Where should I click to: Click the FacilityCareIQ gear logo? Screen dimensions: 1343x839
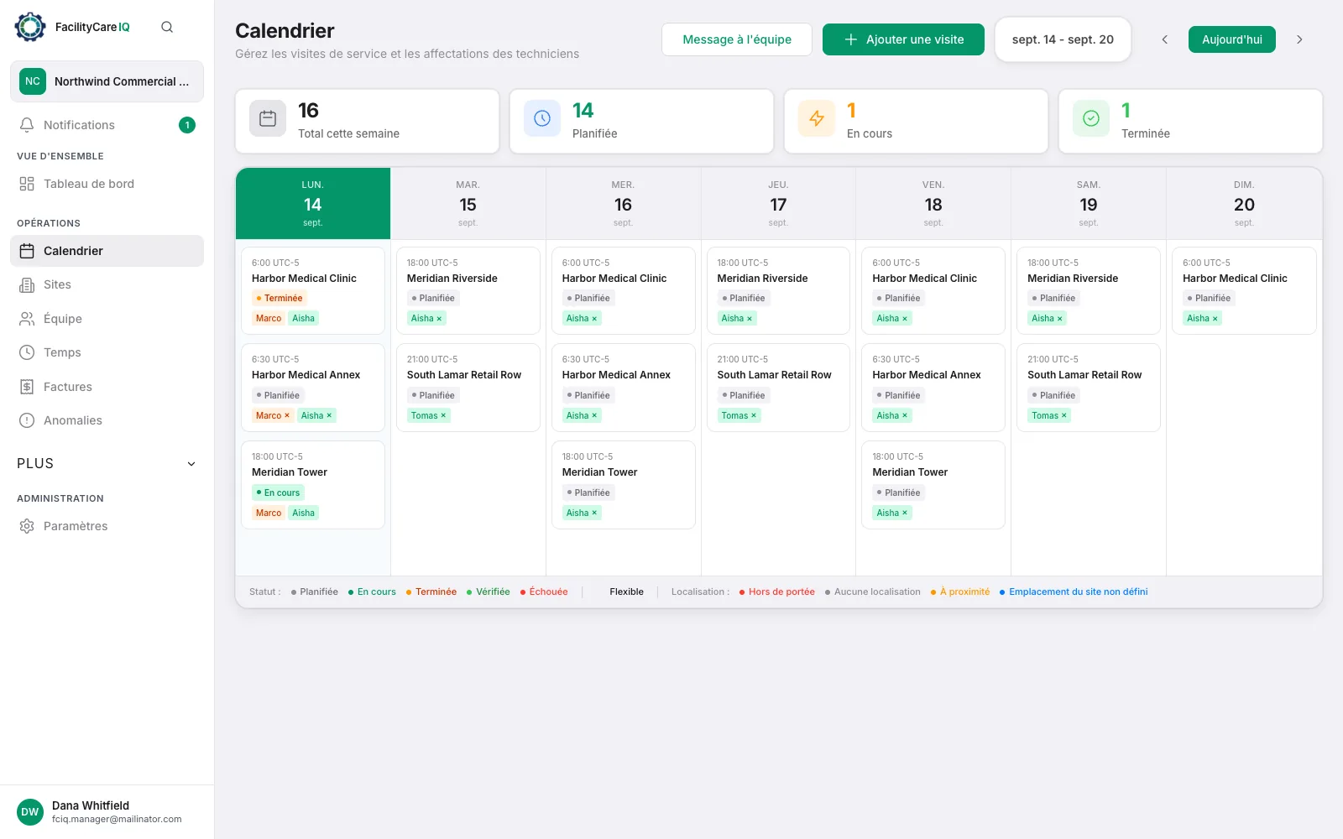30,27
